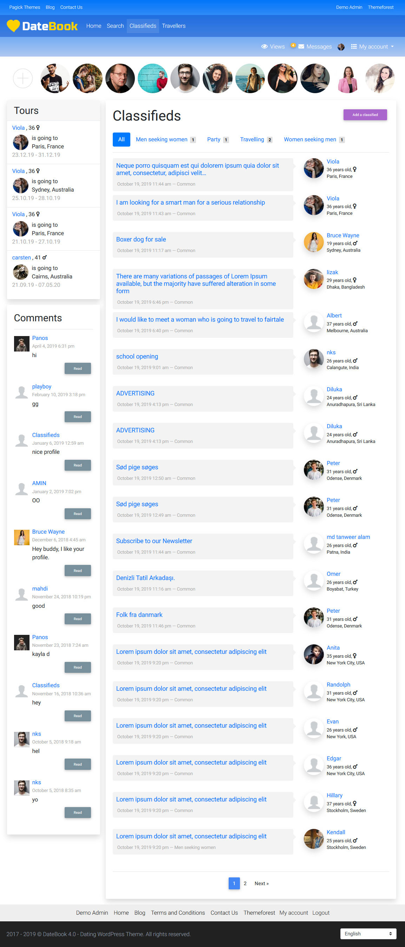Click the plus circle to add story
Screen dimensions: 405x947
[23, 78]
